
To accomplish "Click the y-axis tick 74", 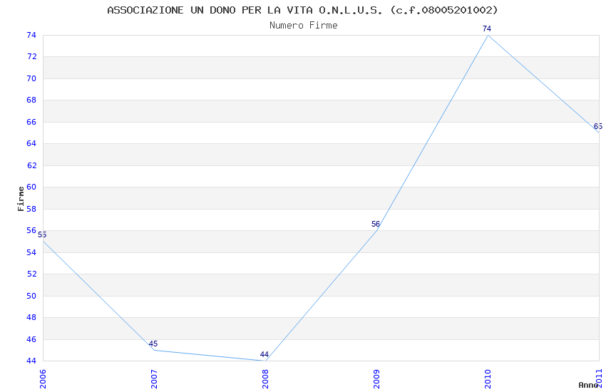I will 31,35.
